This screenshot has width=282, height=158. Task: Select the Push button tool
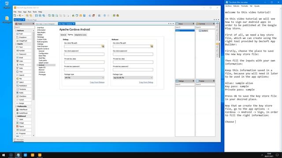click(x=23, y=34)
